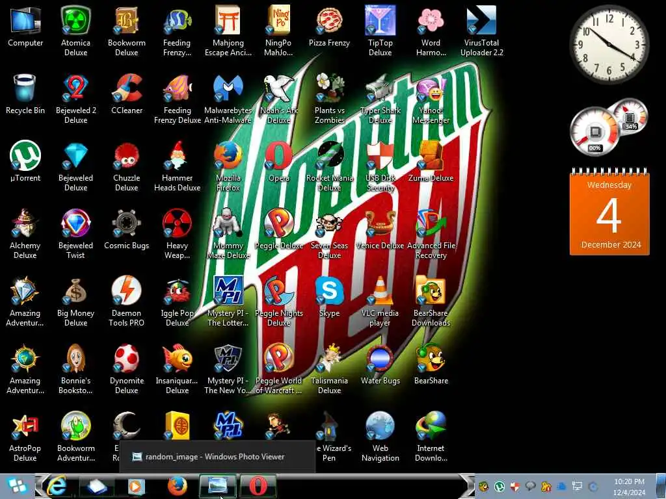Launch the µTorrent desktop shortcut

tap(25, 162)
